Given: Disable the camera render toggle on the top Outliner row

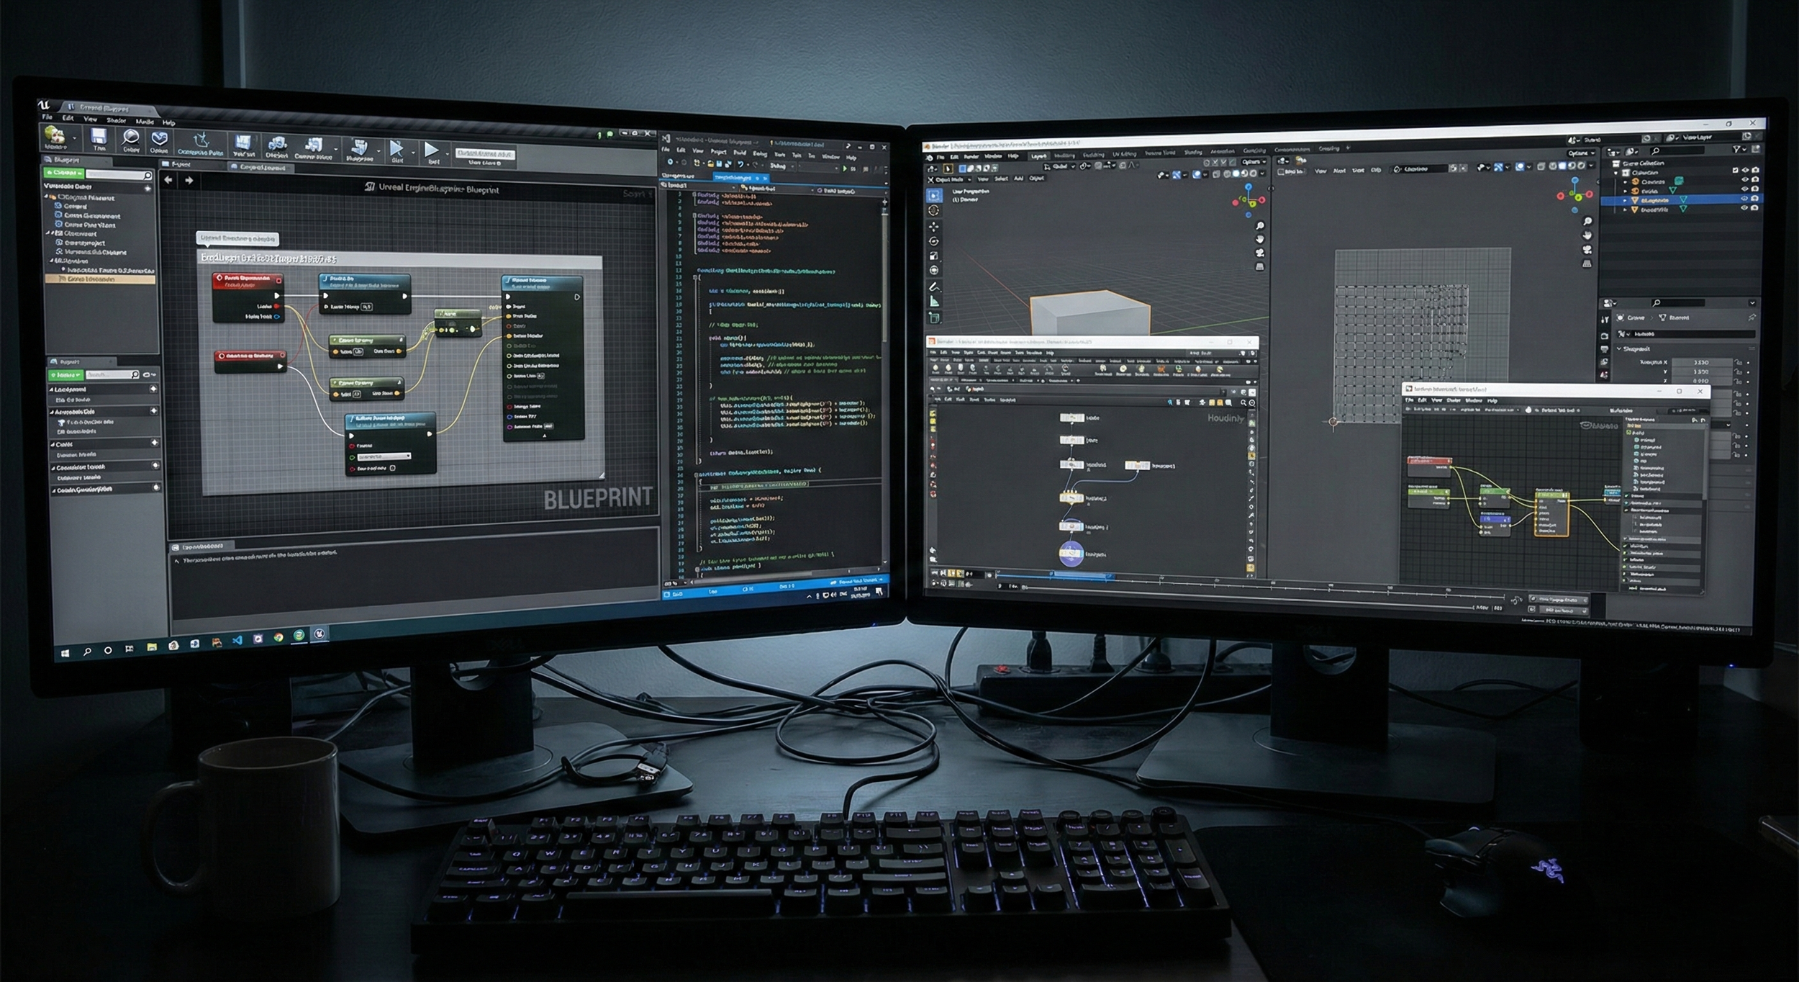Looking at the screenshot, I should (x=1756, y=170).
